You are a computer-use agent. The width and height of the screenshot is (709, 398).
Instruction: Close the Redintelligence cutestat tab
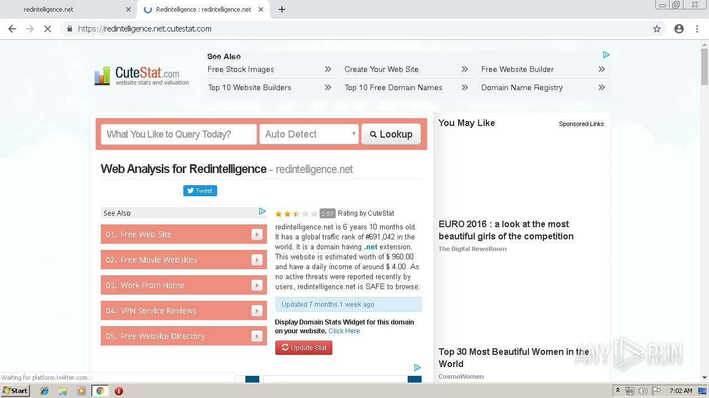click(x=261, y=9)
